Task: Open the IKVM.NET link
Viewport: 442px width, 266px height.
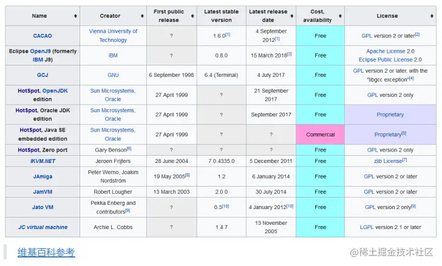Action: [x=43, y=161]
